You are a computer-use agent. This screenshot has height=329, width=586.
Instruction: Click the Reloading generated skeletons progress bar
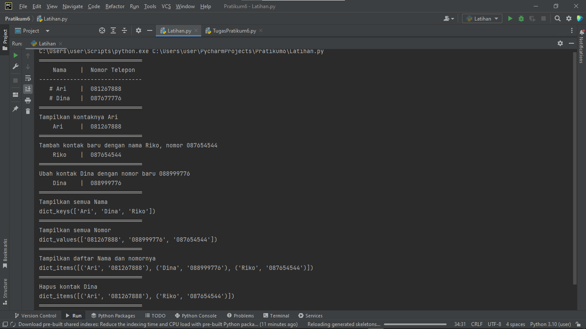tap(415, 324)
